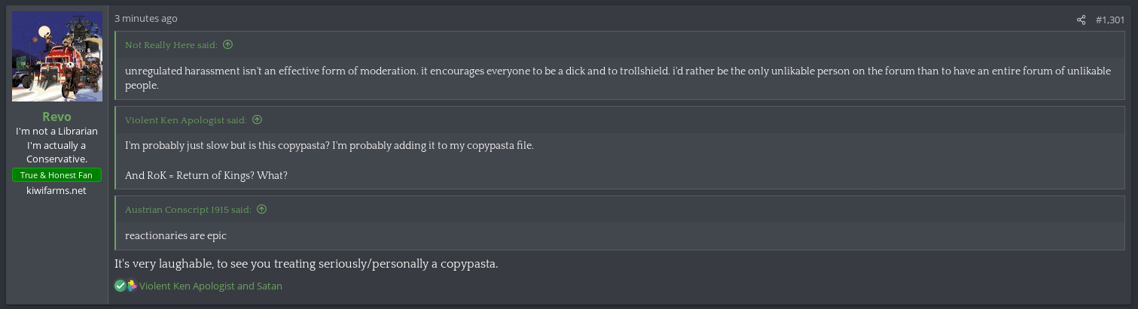Open the #1,301 post permalink
The image size is (1138, 309).
pos(1109,20)
